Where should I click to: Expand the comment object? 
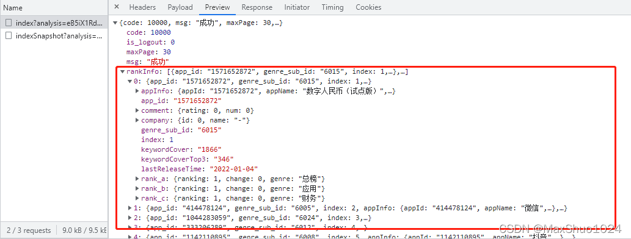pos(137,110)
